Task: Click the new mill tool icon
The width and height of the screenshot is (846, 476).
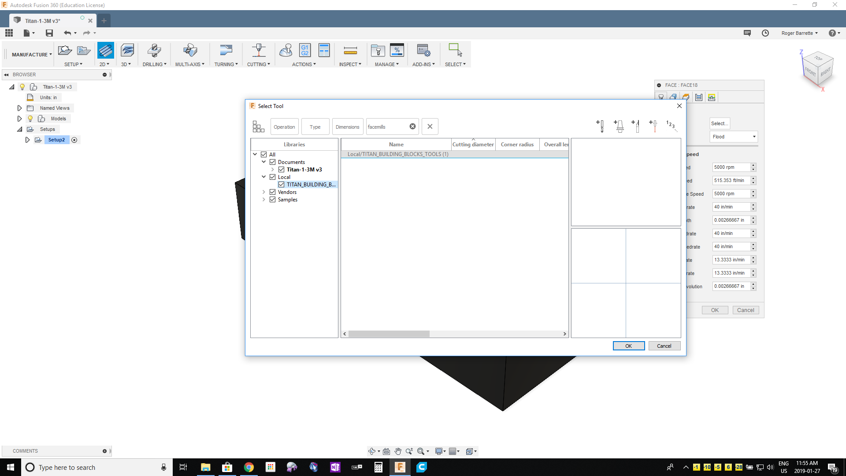Action: pyautogui.click(x=600, y=126)
